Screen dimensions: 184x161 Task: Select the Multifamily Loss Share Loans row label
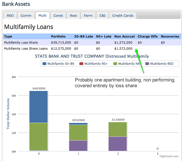(x=26, y=49)
